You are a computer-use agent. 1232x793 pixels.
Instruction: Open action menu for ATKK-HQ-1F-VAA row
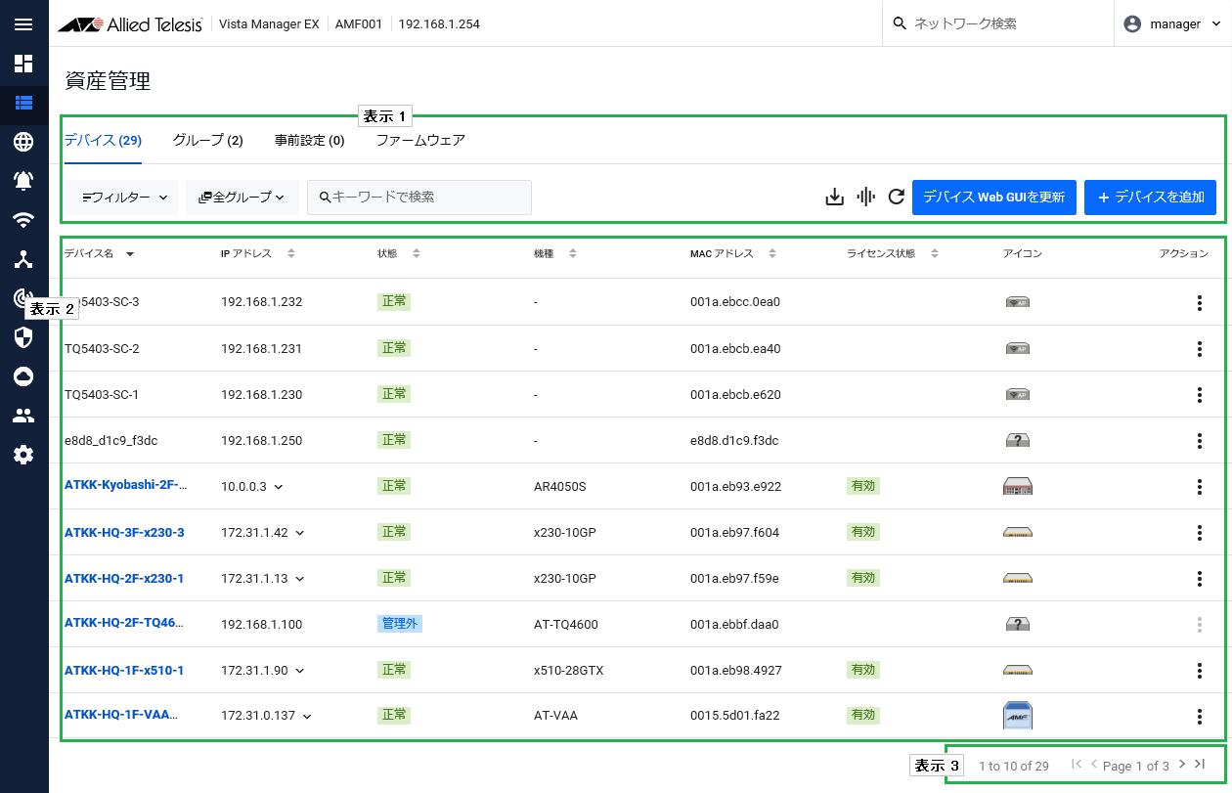point(1200,717)
